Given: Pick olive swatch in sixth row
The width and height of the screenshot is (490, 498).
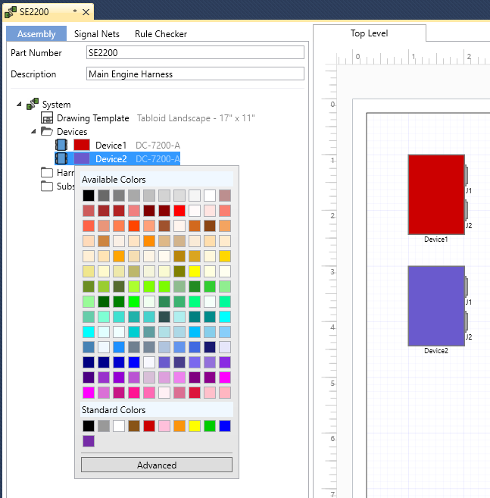Looking at the screenshot, I should [179, 271].
